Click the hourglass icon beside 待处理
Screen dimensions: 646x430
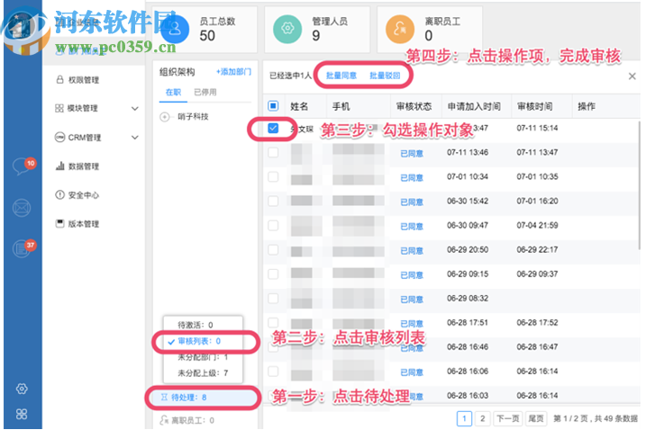tap(164, 398)
